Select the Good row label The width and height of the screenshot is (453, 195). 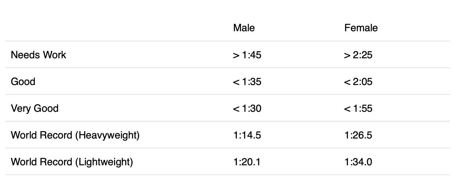point(23,81)
